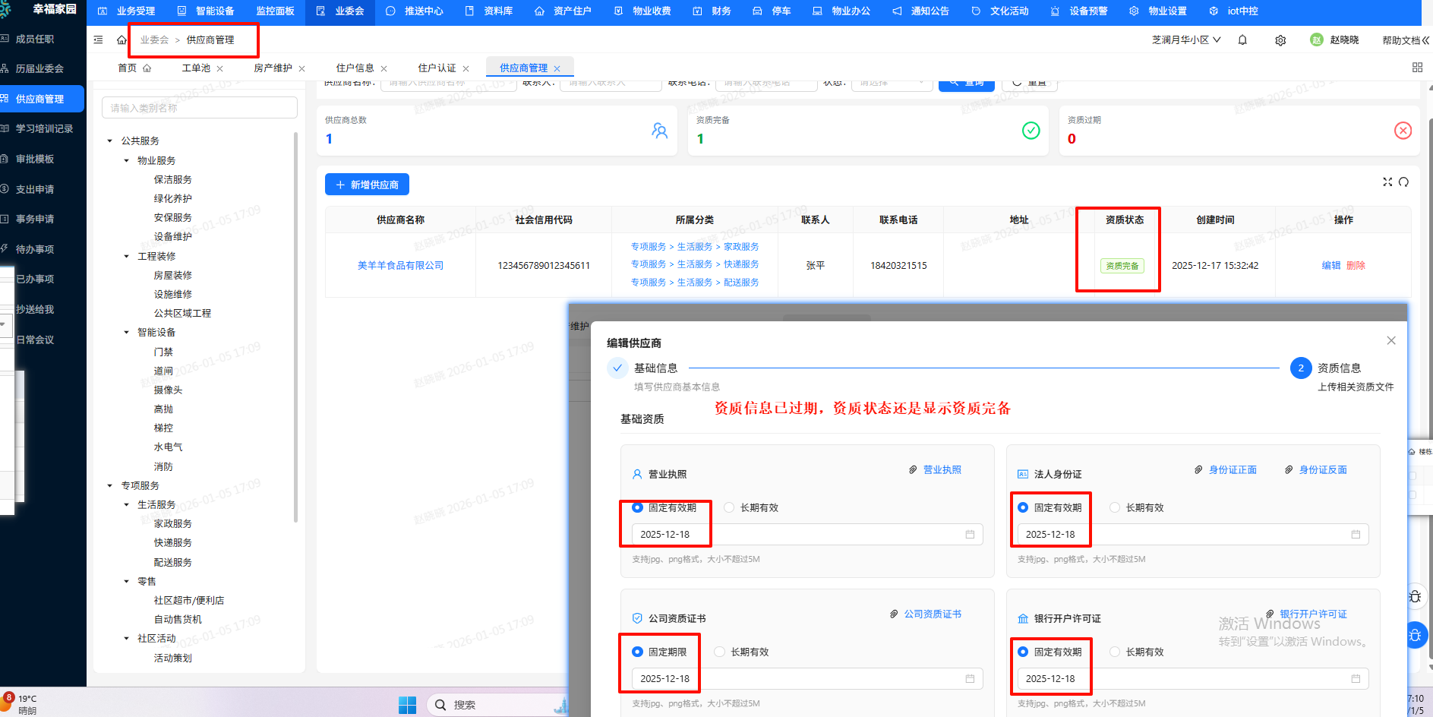Open the 芝澜月华小区 community dropdown
This screenshot has height=717, width=1433.
1186,40
